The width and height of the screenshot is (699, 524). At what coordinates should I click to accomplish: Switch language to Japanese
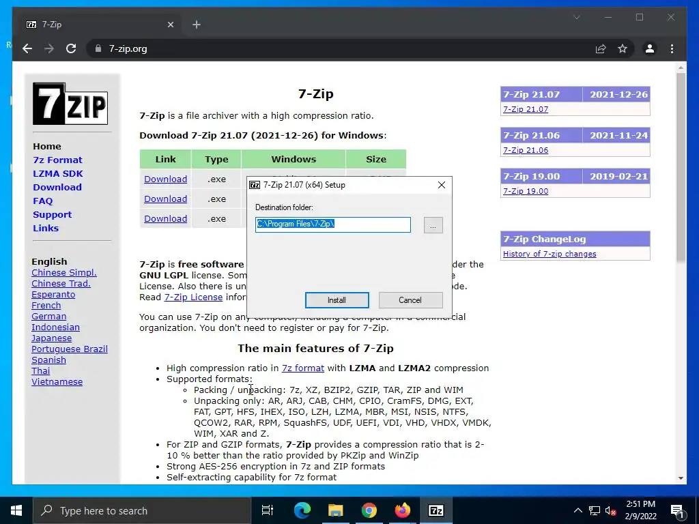coord(52,338)
